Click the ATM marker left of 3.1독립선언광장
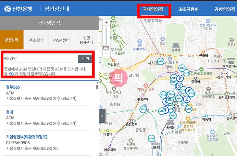This screenshot has height=156, width=237. (x=186, y=73)
